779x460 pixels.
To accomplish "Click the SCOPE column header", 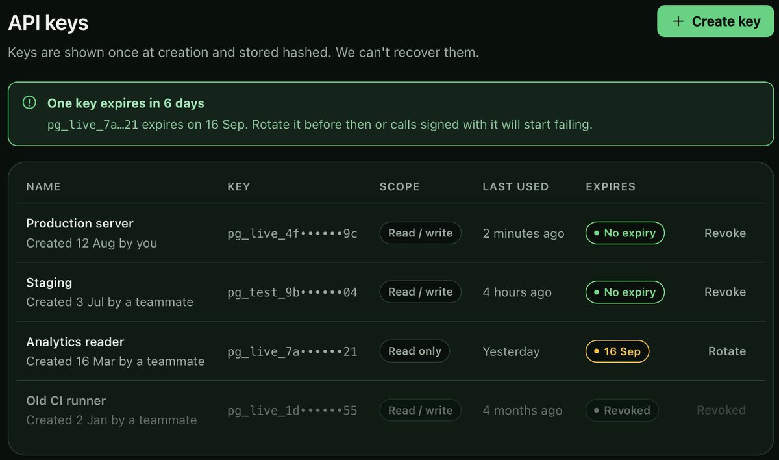I will (x=400, y=186).
